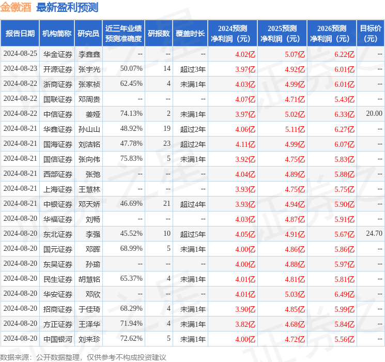Select the 75.83% accuracy value
The image size is (385, 362).
pos(131,159)
